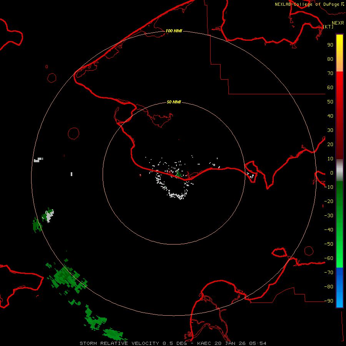Screen dimensions: 346x346
Task: Click the blue bottom segment of color bar
Action: tap(339, 288)
